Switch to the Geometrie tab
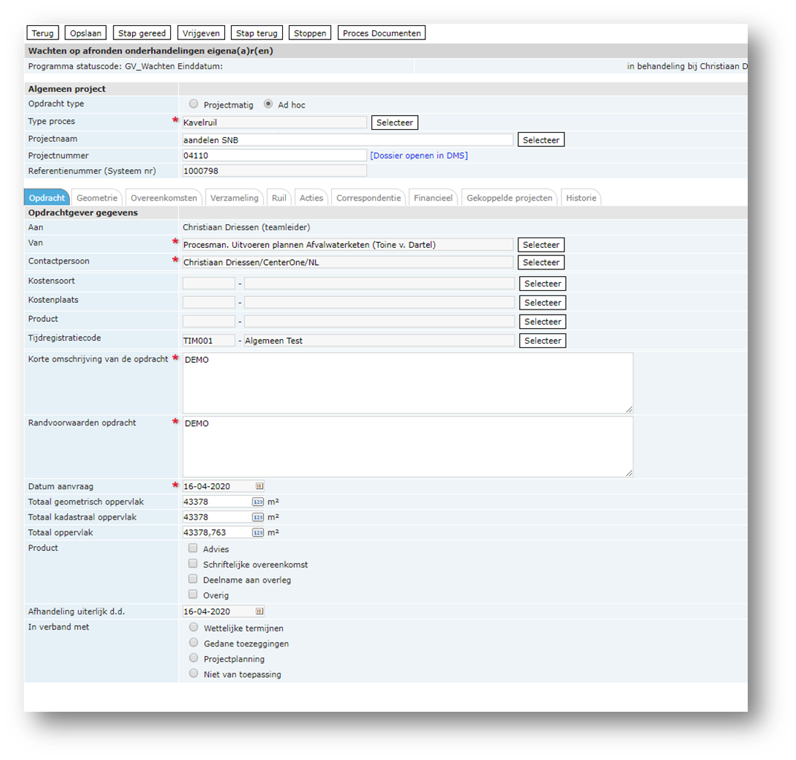 click(x=97, y=198)
